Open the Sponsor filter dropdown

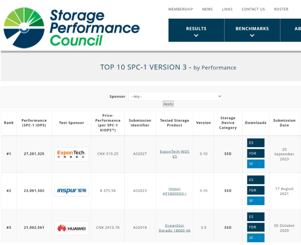[175, 96]
